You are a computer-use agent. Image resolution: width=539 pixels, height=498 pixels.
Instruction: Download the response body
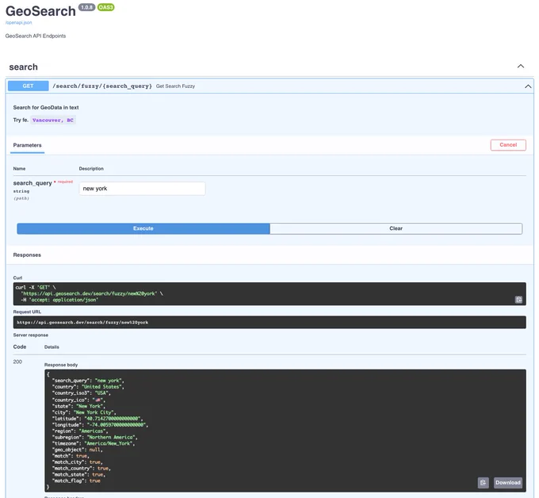(x=508, y=482)
